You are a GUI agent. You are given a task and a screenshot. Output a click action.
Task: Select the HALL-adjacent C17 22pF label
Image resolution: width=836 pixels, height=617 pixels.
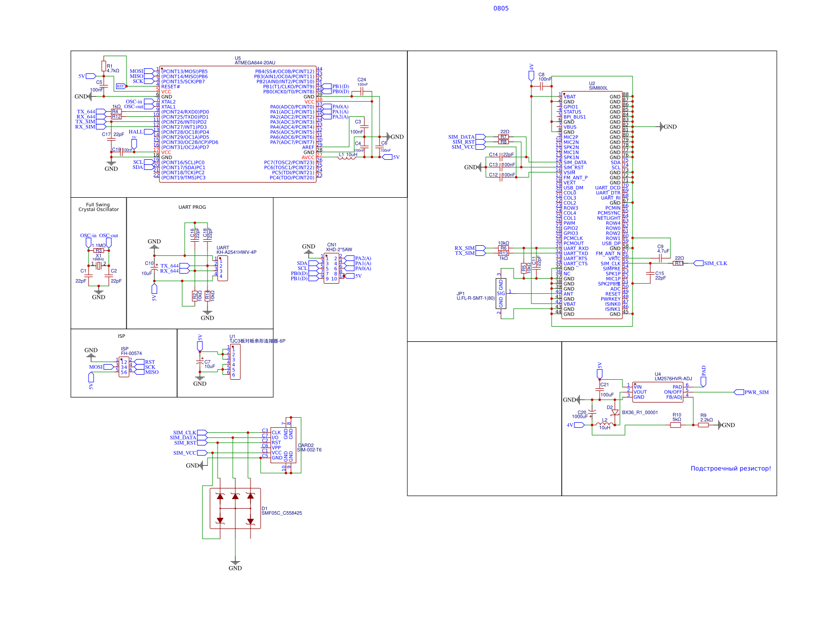tap(113, 134)
